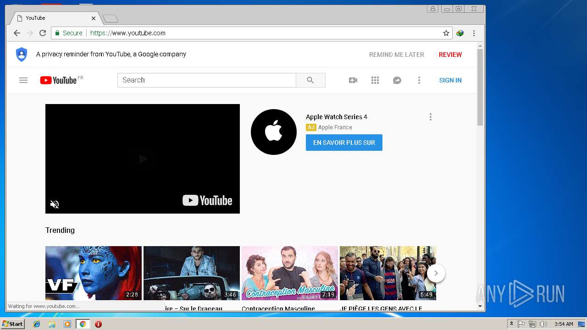Click the Apple logo channel avatar
The image size is (587, 330).
(x=274, y=132)
